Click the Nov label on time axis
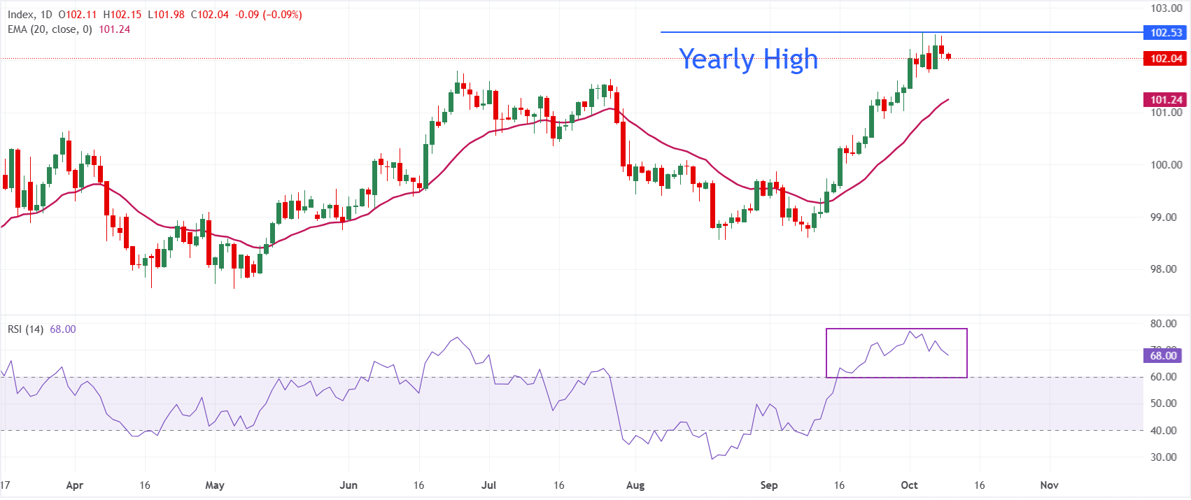Screen dimensions: 1191x500 pos(1049,485)
